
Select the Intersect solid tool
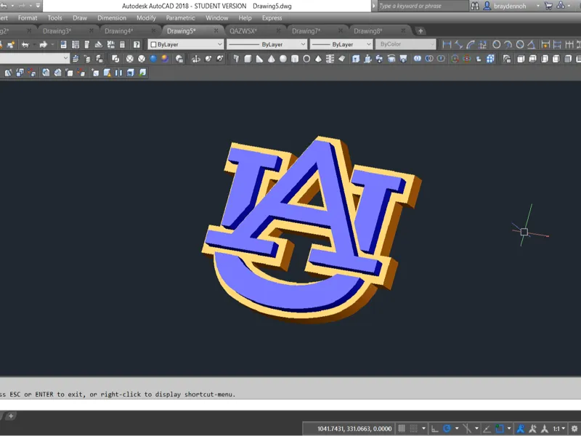(x=441, y=59)
